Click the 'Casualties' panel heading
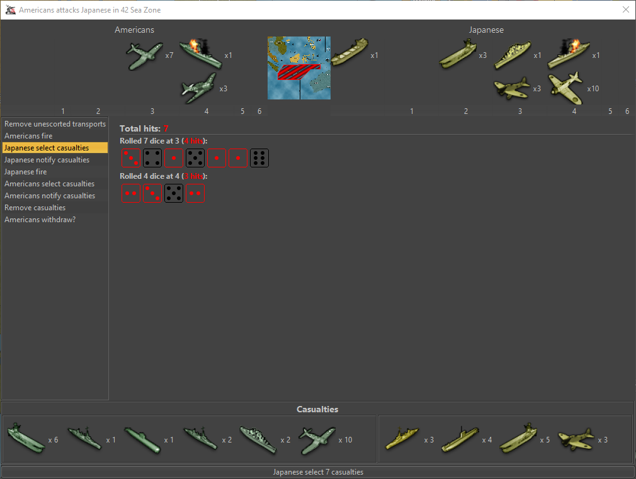The width and height of the screenshot is (636, 479). [x=317, y=409]
